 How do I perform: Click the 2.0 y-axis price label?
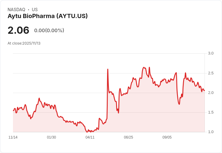(x=211, y=93)
